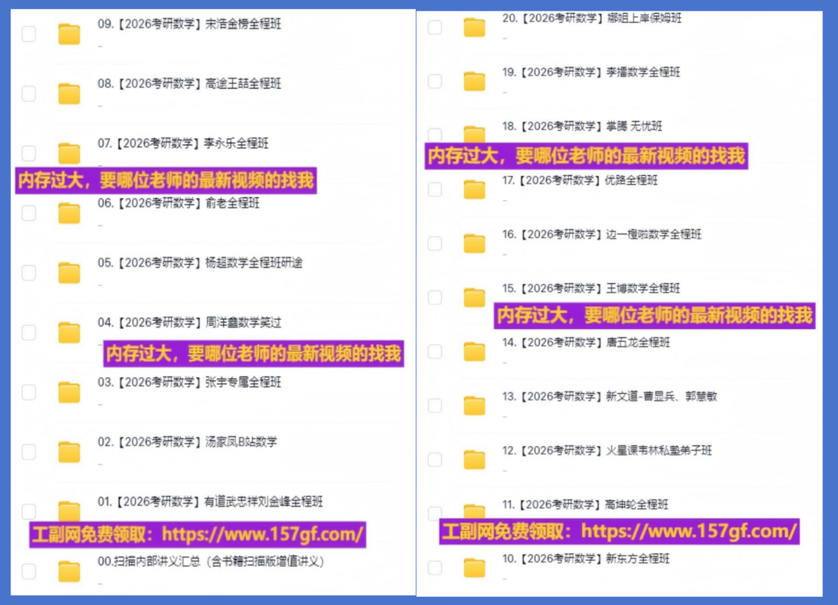Open the 15 王博数学全程班 folder name
The image size is (838, 605).
click(591, 288)
